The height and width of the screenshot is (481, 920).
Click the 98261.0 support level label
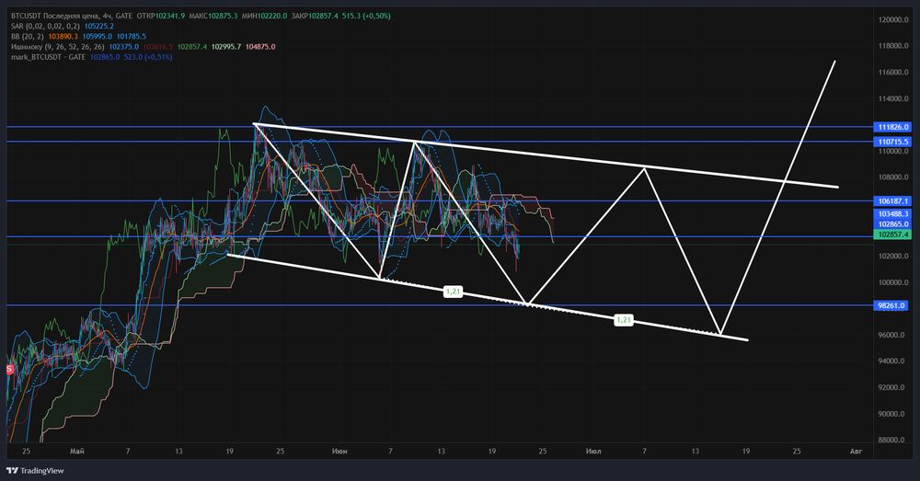[x=892, y=305]
